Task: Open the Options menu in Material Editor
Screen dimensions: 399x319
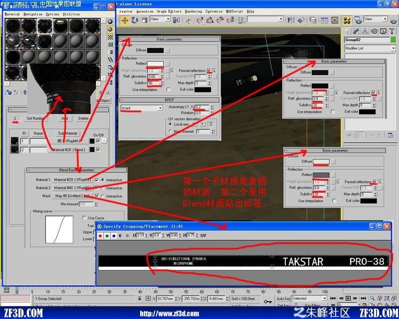Action: click(52, 14)
